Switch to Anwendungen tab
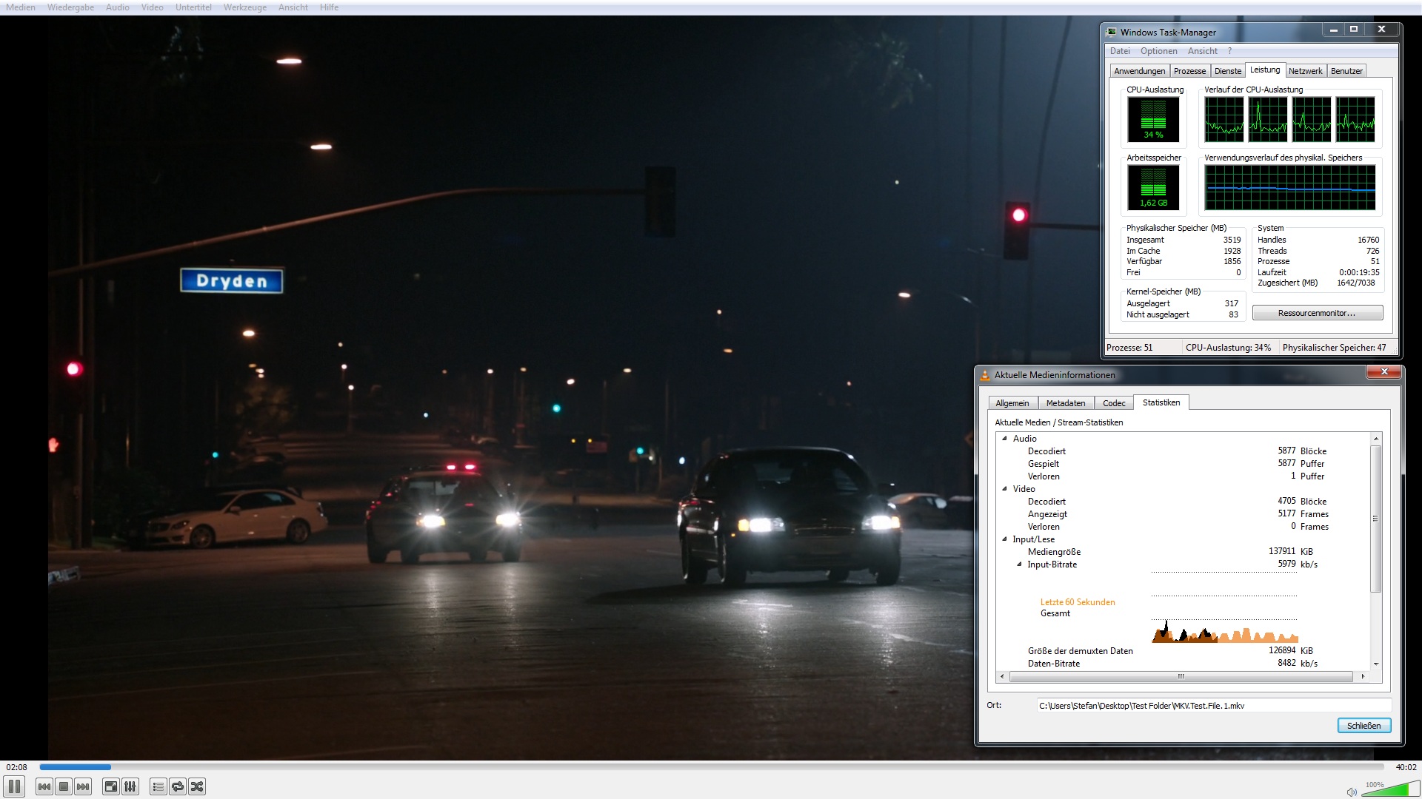Screen dimensions: 1422x799 point(1139,71)
